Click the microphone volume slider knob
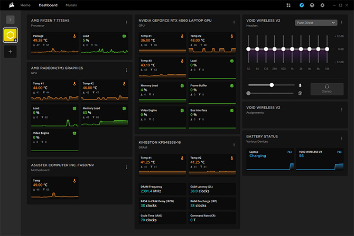Image resolution: width=354 pixels, height=236 pixels. tap(272, 85)
